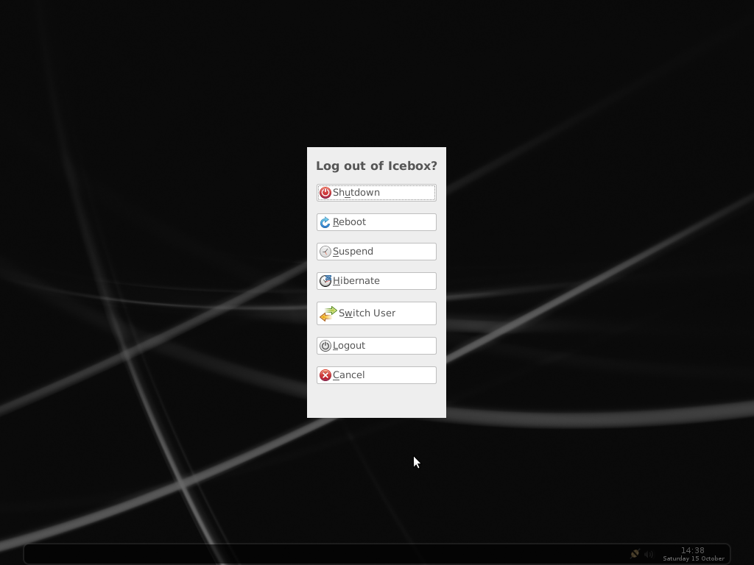Image resolution: width=754 pixels, height=565 pixels.
Task: Open the volume speaker tray icon
Action: pos(649,554)
